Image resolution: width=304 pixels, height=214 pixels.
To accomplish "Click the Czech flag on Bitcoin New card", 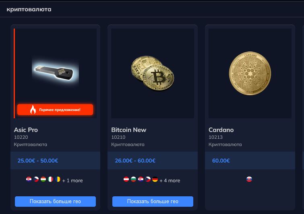I will tap(148, 179).
